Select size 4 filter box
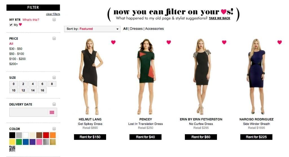The height and width of the screenshot is (157, 289). (33, 84)
